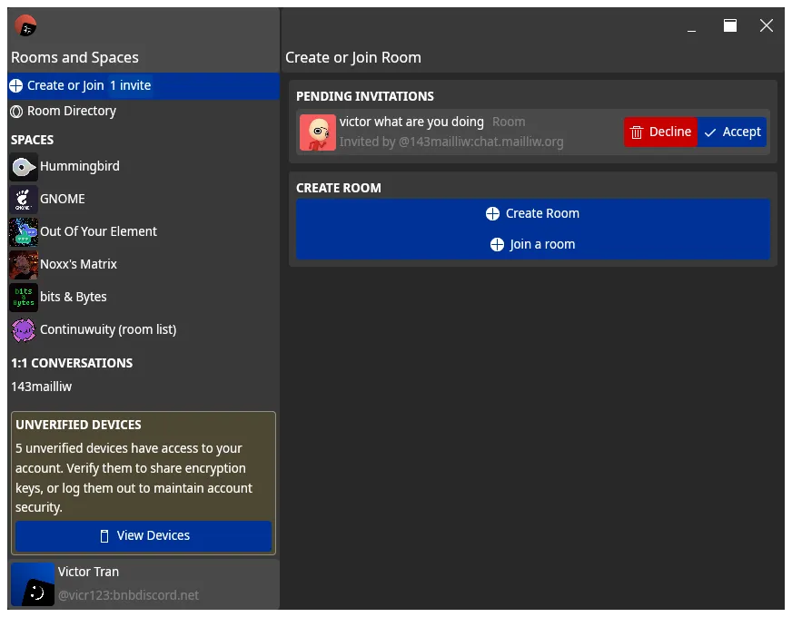Select Join a room option
Image resolution: width=792 pixels, height=617 pixels.
pos(532,243)
